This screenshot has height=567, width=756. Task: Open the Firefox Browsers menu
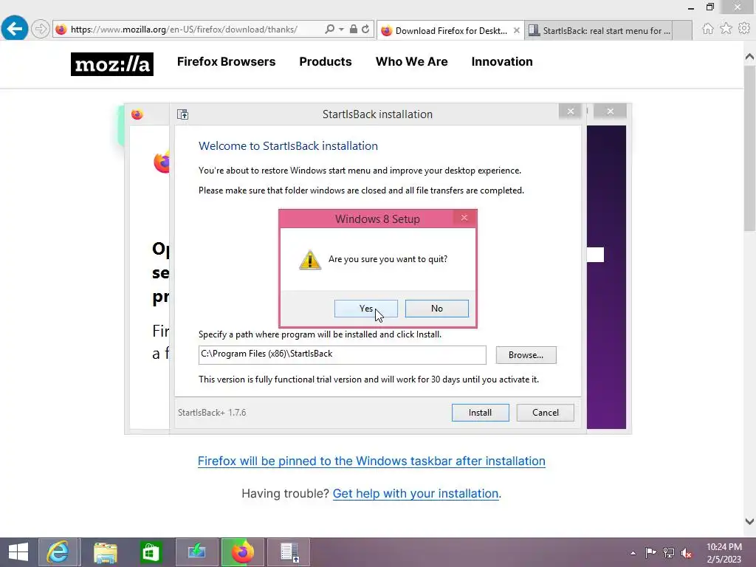pos(226,62)
